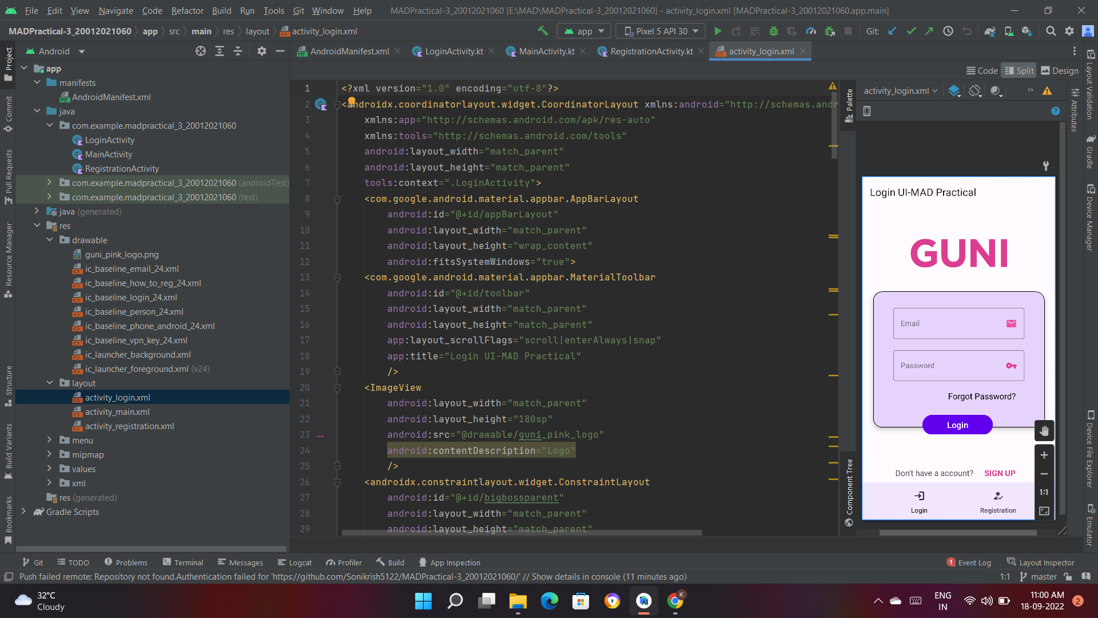Open the app run configuration dropdown
The width and height of the screenshot is (1098, 618).
click(x=584, y=31)
